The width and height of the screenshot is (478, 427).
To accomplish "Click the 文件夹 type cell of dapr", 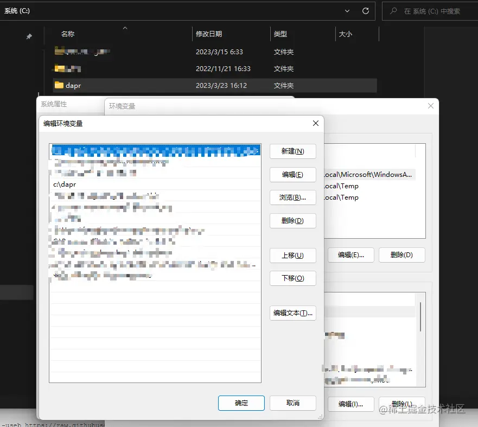I will [x=284, y=85].
